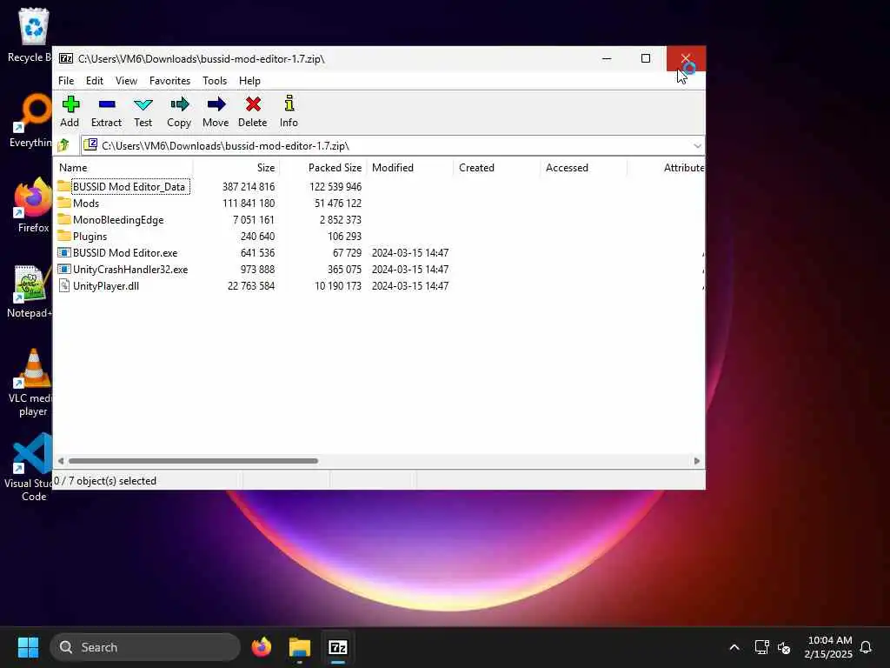Select the UnityCrashHandler32.exe file icon
Viewport: 890px width, 668px height.
[x=63, y=270]
